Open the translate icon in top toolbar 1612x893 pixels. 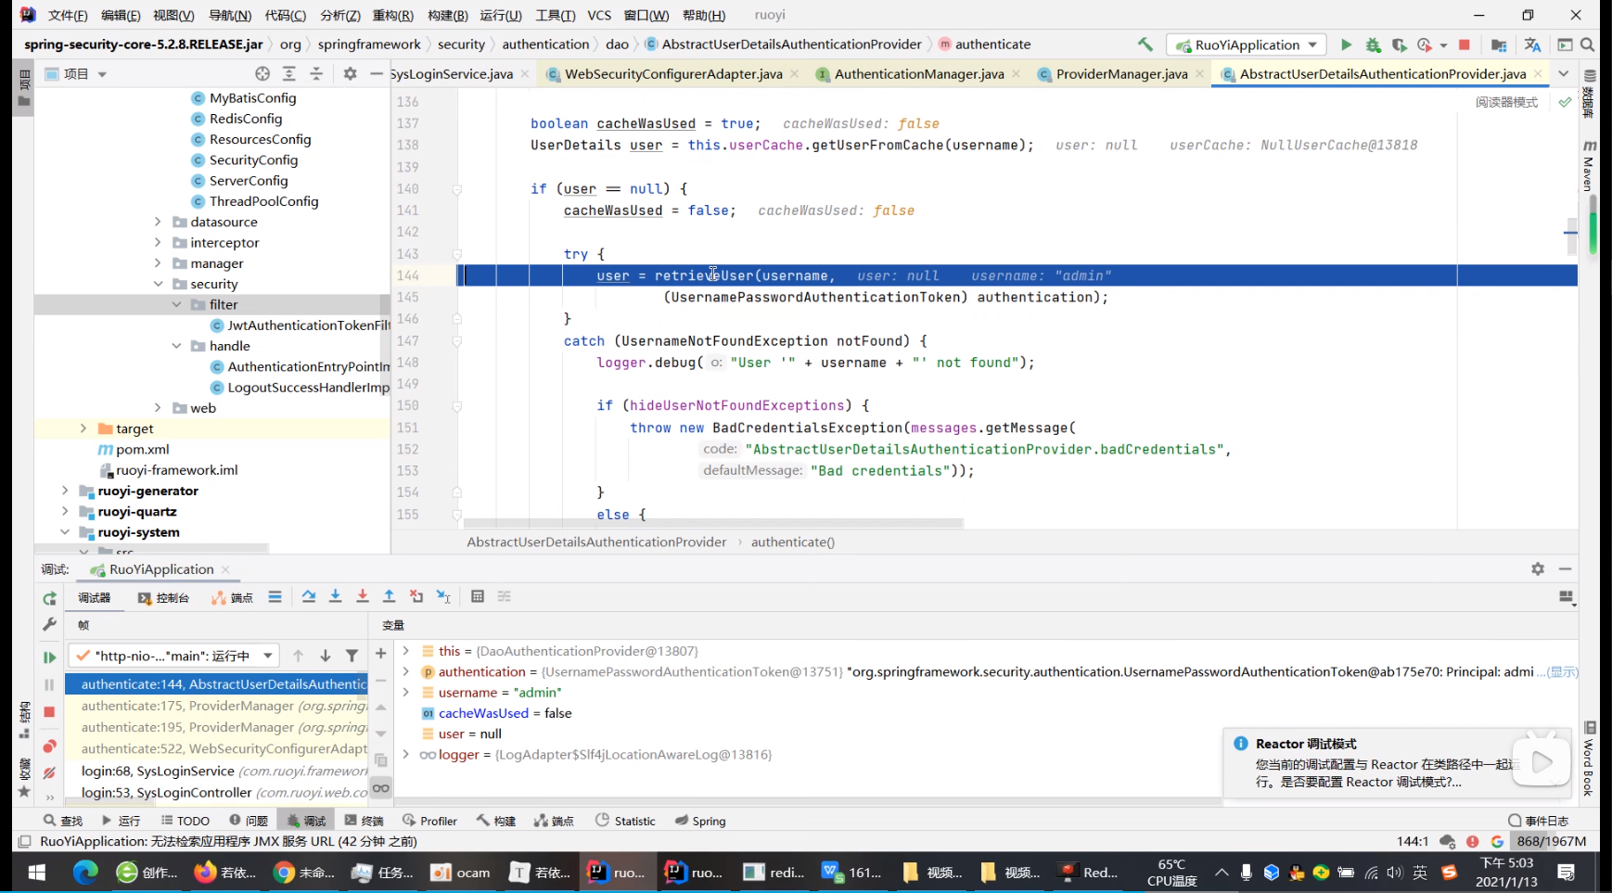click(x=1532, y=45)
